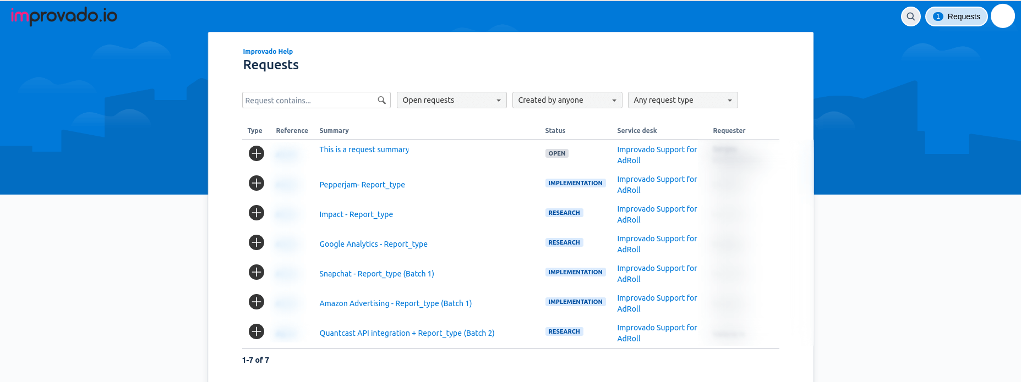This screenshot has width=1021, height=382.
Task: Expand the Open requests status dropdown
Action: (x=451, y=100)
